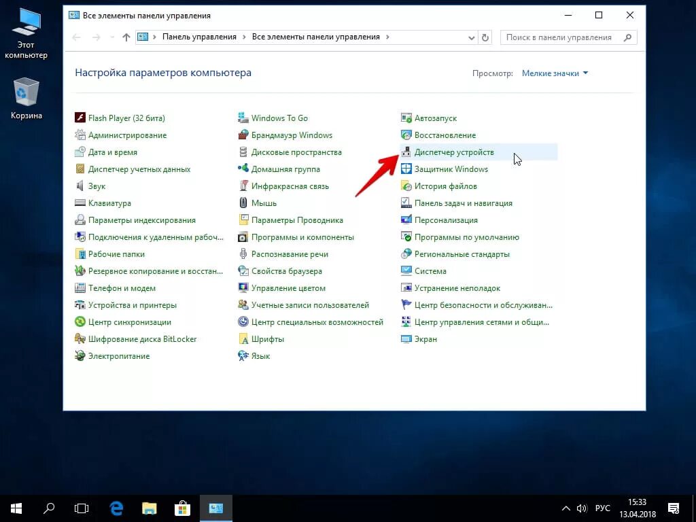Go up one level with Up arrow
The image size is (696, 522).
coord(126,37)
